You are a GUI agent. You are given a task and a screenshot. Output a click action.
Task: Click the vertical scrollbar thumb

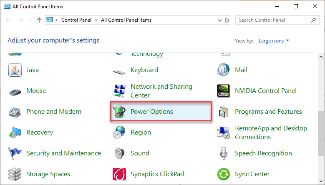coord(321,134)
